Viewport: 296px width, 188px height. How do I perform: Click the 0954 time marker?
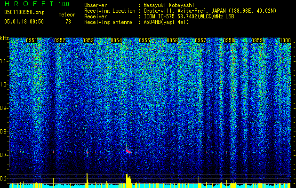116,40
